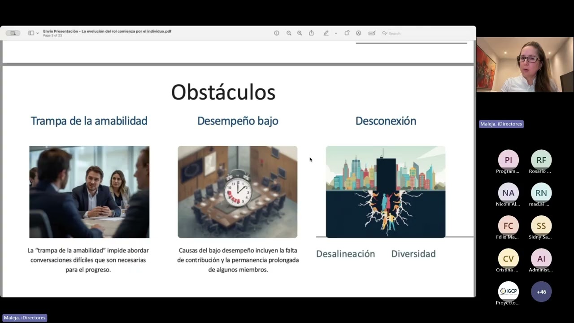Open the form filling toolbar icon

(x=372, y=33)
